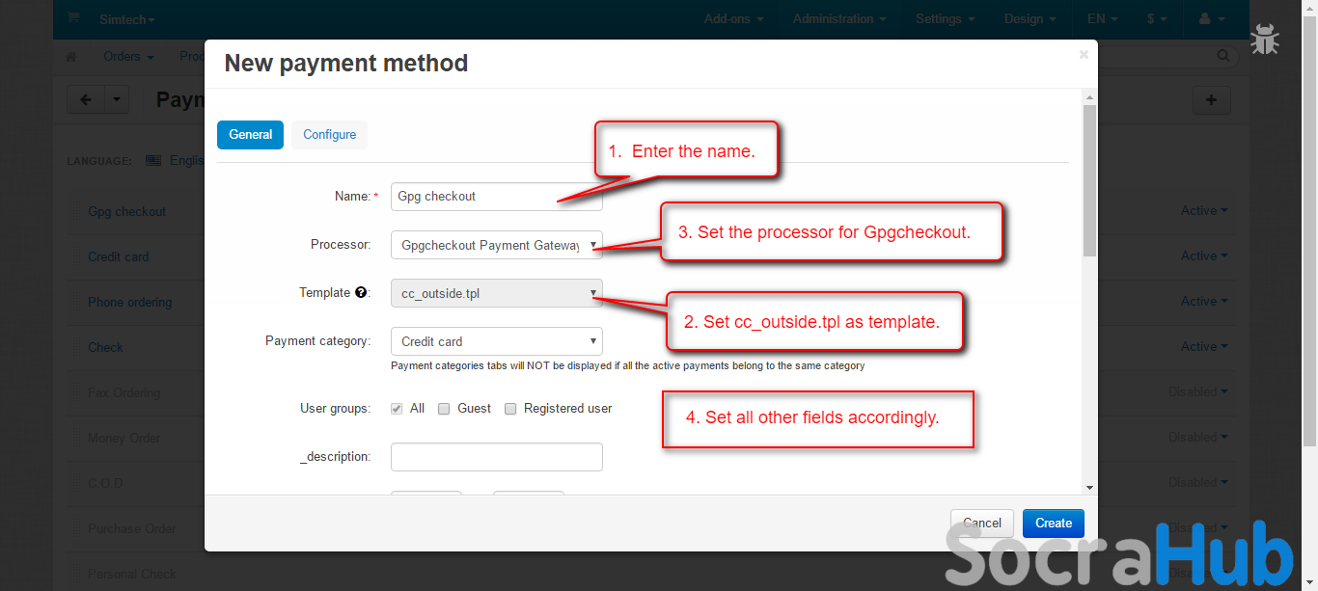Switch to the General tab
The image size is (1318, 591).
(251, 135)
